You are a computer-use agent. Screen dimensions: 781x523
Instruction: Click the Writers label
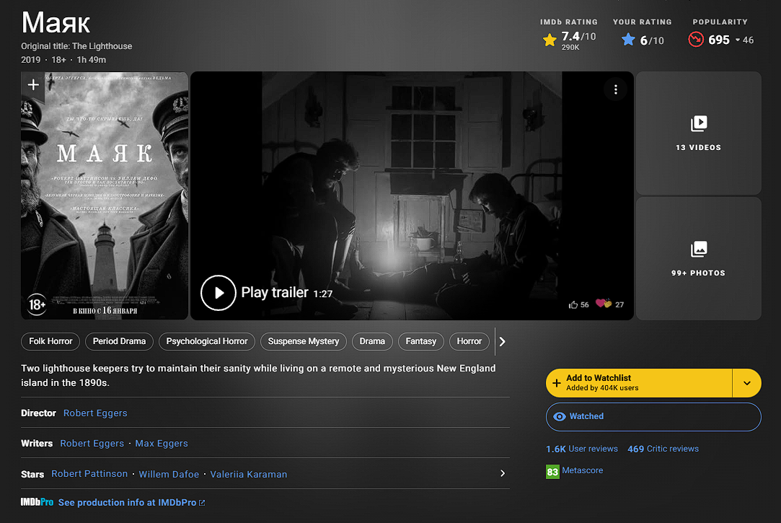[x=37, y=444]
